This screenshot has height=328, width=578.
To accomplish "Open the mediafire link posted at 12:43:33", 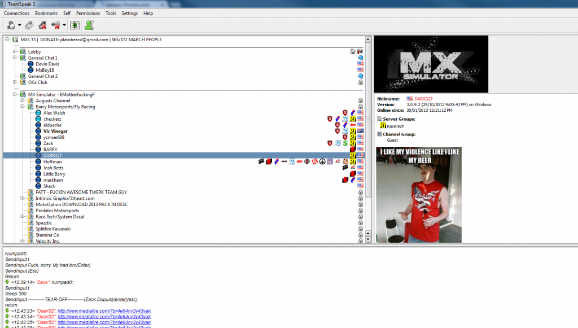I will (104, 311).
